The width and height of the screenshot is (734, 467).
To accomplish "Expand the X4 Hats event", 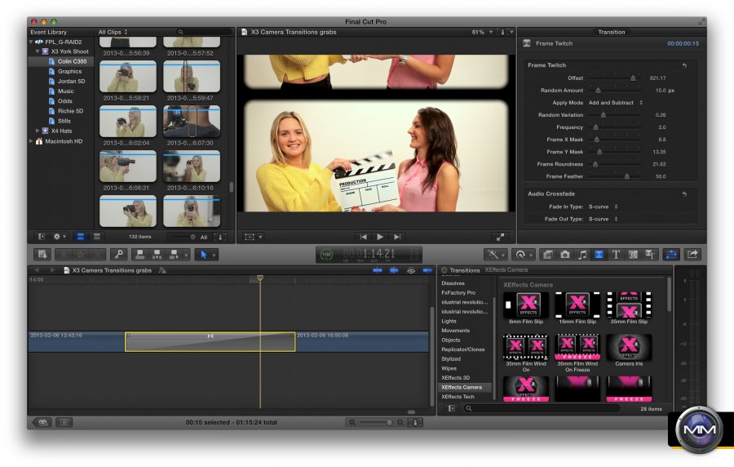I will [38, 131].
